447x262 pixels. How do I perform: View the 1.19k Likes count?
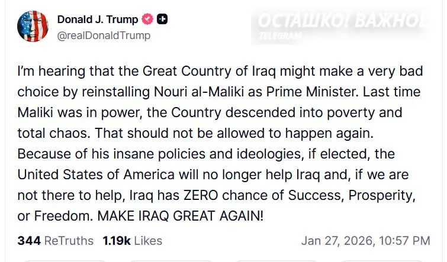(132, 241)
